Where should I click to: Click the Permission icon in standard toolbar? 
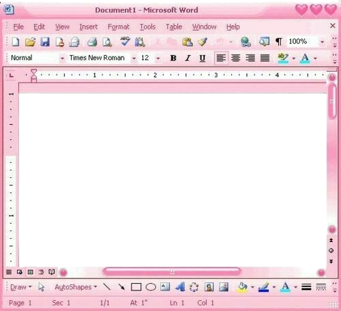[x=60, y=42]
